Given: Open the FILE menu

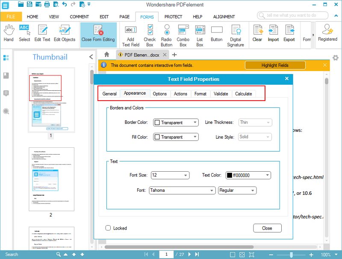Looking at the screenshot, I should (x=11, y=17).
